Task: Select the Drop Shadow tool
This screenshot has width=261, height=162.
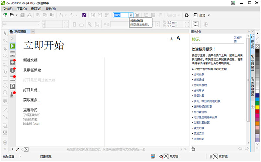Action: [x=5, y=125]
